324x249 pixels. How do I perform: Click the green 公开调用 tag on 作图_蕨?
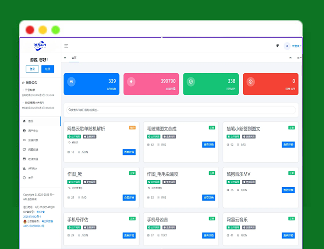coord(74,182)
